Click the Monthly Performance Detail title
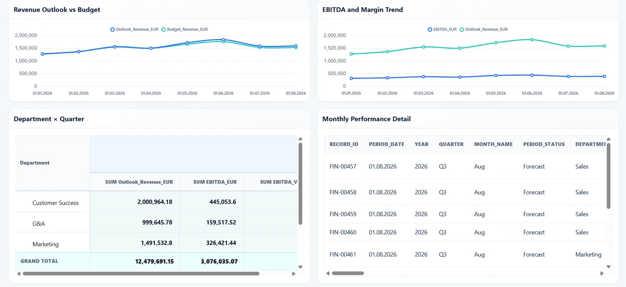 click(x=367, y=119)
